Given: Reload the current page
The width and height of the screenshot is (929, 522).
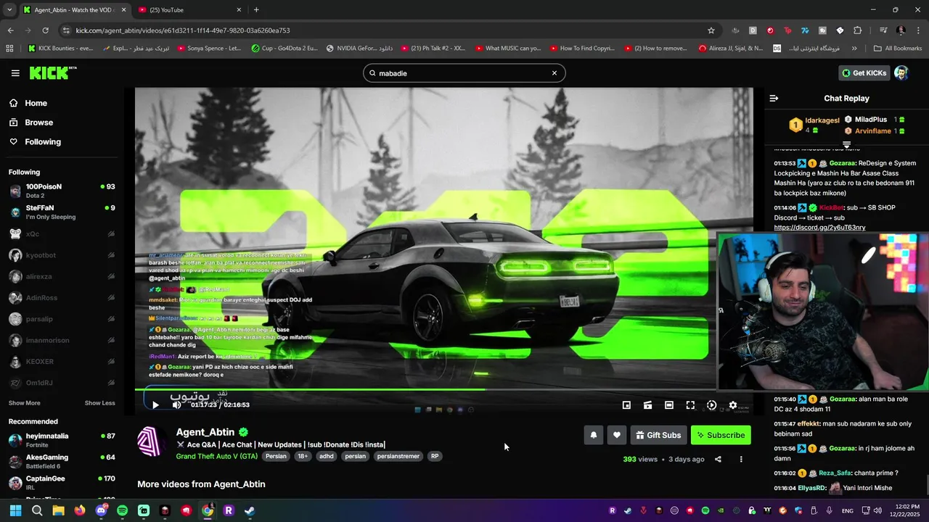Looking at the screenshot, I should pos(45,30).
